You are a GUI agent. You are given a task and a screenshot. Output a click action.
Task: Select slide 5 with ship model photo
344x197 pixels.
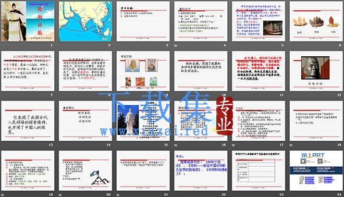pyautogui.click(x=259, y=21)
